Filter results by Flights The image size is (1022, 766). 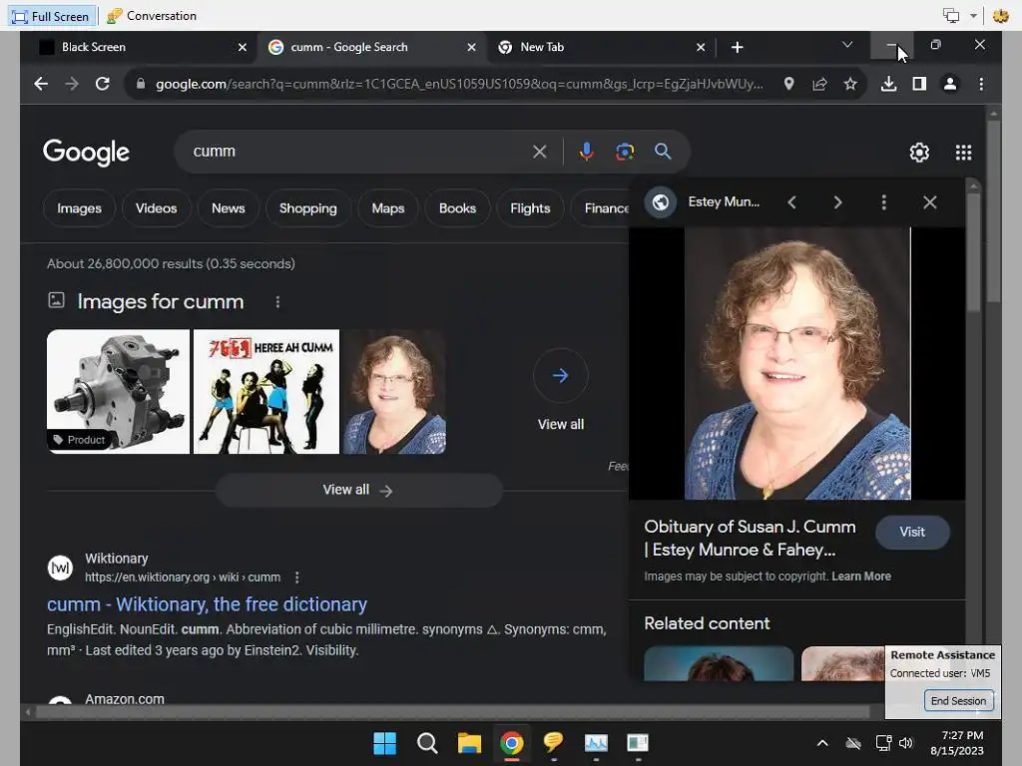click(x=530, y=208)
